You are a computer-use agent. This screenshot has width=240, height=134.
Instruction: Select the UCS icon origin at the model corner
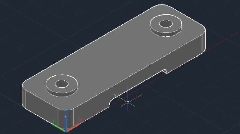click(x=66, y=131)
